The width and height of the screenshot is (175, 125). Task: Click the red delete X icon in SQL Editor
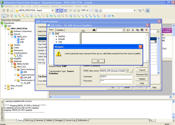pyautogui.click(x=147, y=30)
